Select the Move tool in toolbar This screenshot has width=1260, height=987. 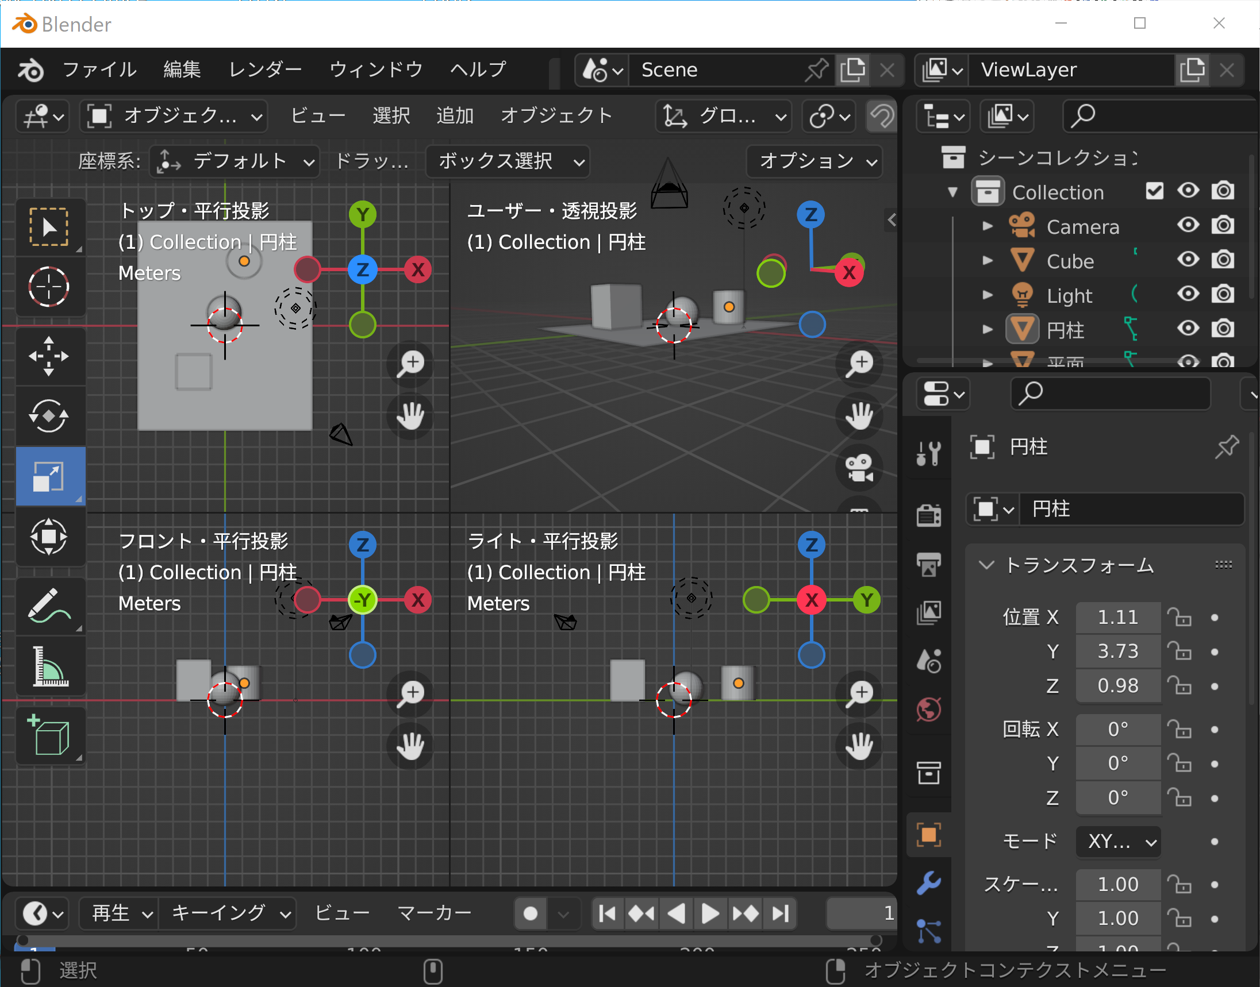[x=49, y=357]
